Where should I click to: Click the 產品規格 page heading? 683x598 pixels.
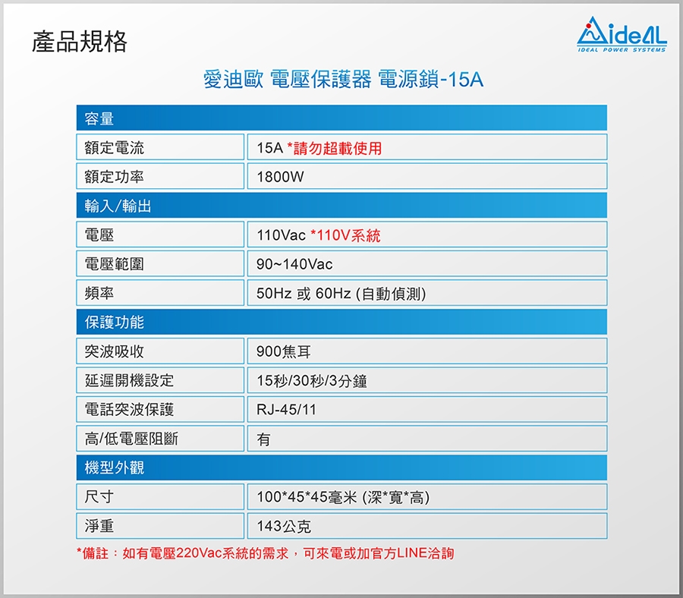point(79,42)
